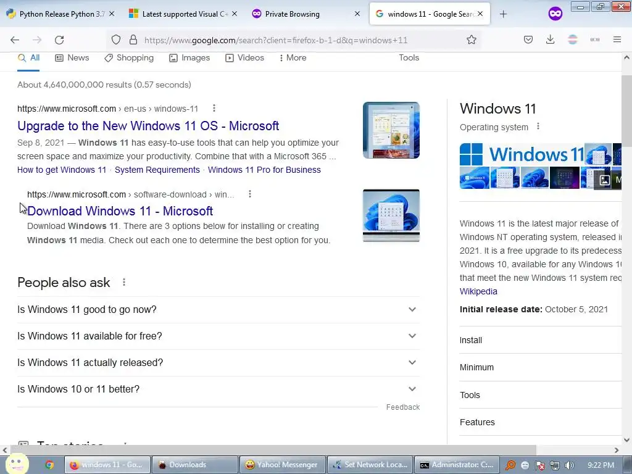Open options dots for software-download result

[x=250, y=194]
